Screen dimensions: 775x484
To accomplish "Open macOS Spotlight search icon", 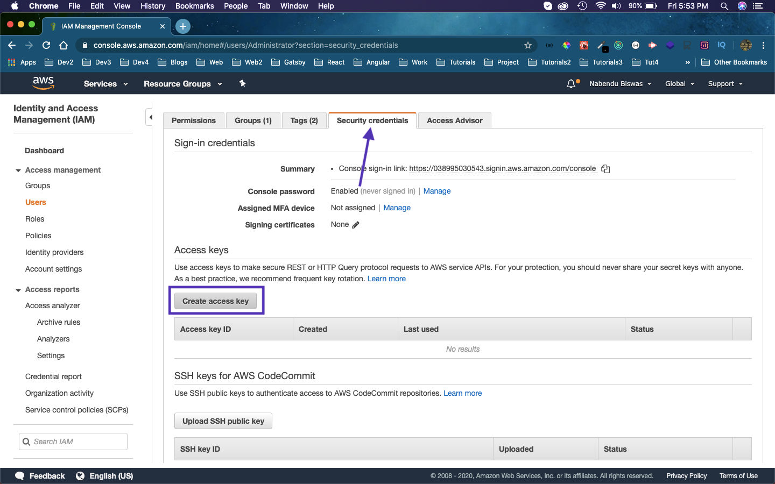I will pos(724,6).
